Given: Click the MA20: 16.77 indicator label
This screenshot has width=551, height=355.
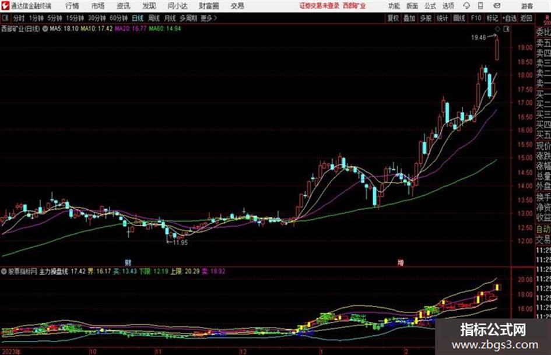Looking at the screenshot, I should pos(131,29).
